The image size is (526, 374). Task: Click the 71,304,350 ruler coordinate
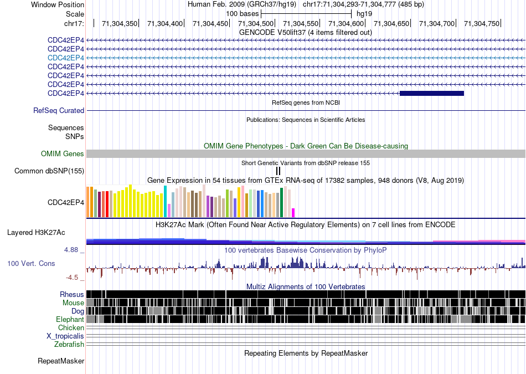pyautogui.click(x=120, y=23)
